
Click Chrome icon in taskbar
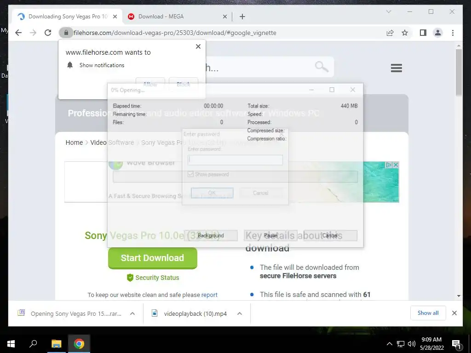tap(79, 344)
